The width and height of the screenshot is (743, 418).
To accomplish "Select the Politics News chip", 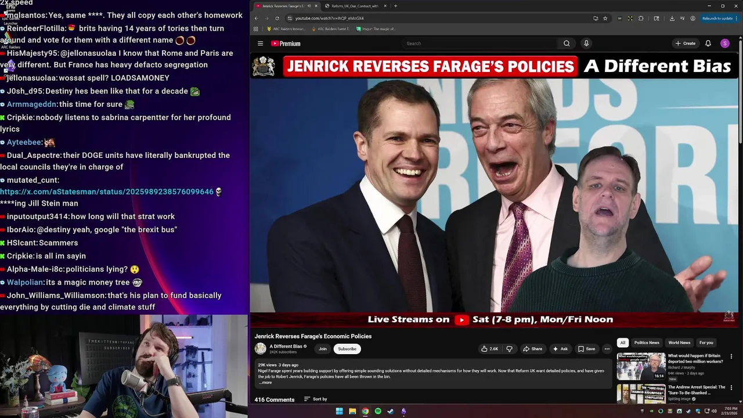I will pos(647,343).
